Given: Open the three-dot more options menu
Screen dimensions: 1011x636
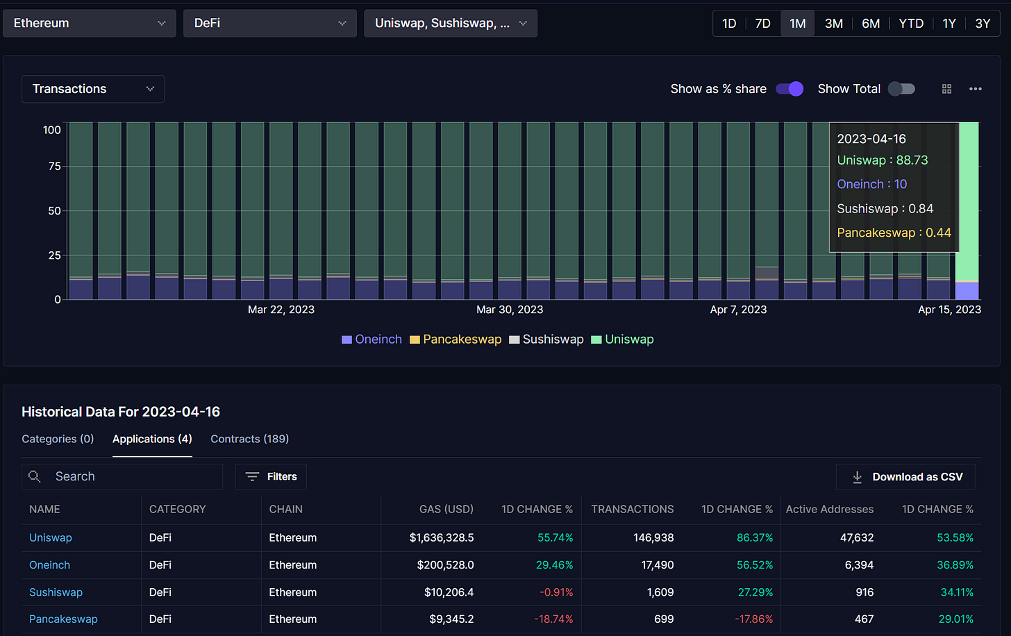Looking at the screenshot, I should coord(976,89).
